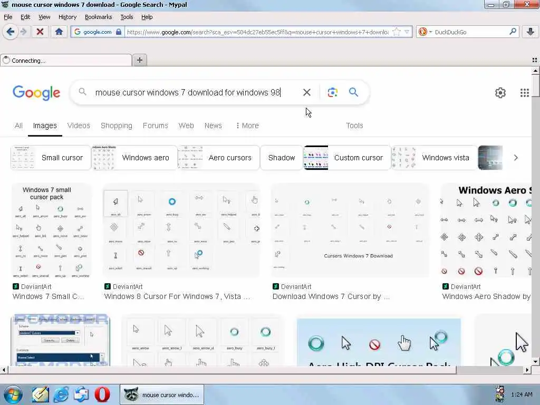Image resolution: width=540 pixels, height=405 pixels.
Task: Switch to the Forums tab
Action: pyautogui.click(x=156, y=126)
